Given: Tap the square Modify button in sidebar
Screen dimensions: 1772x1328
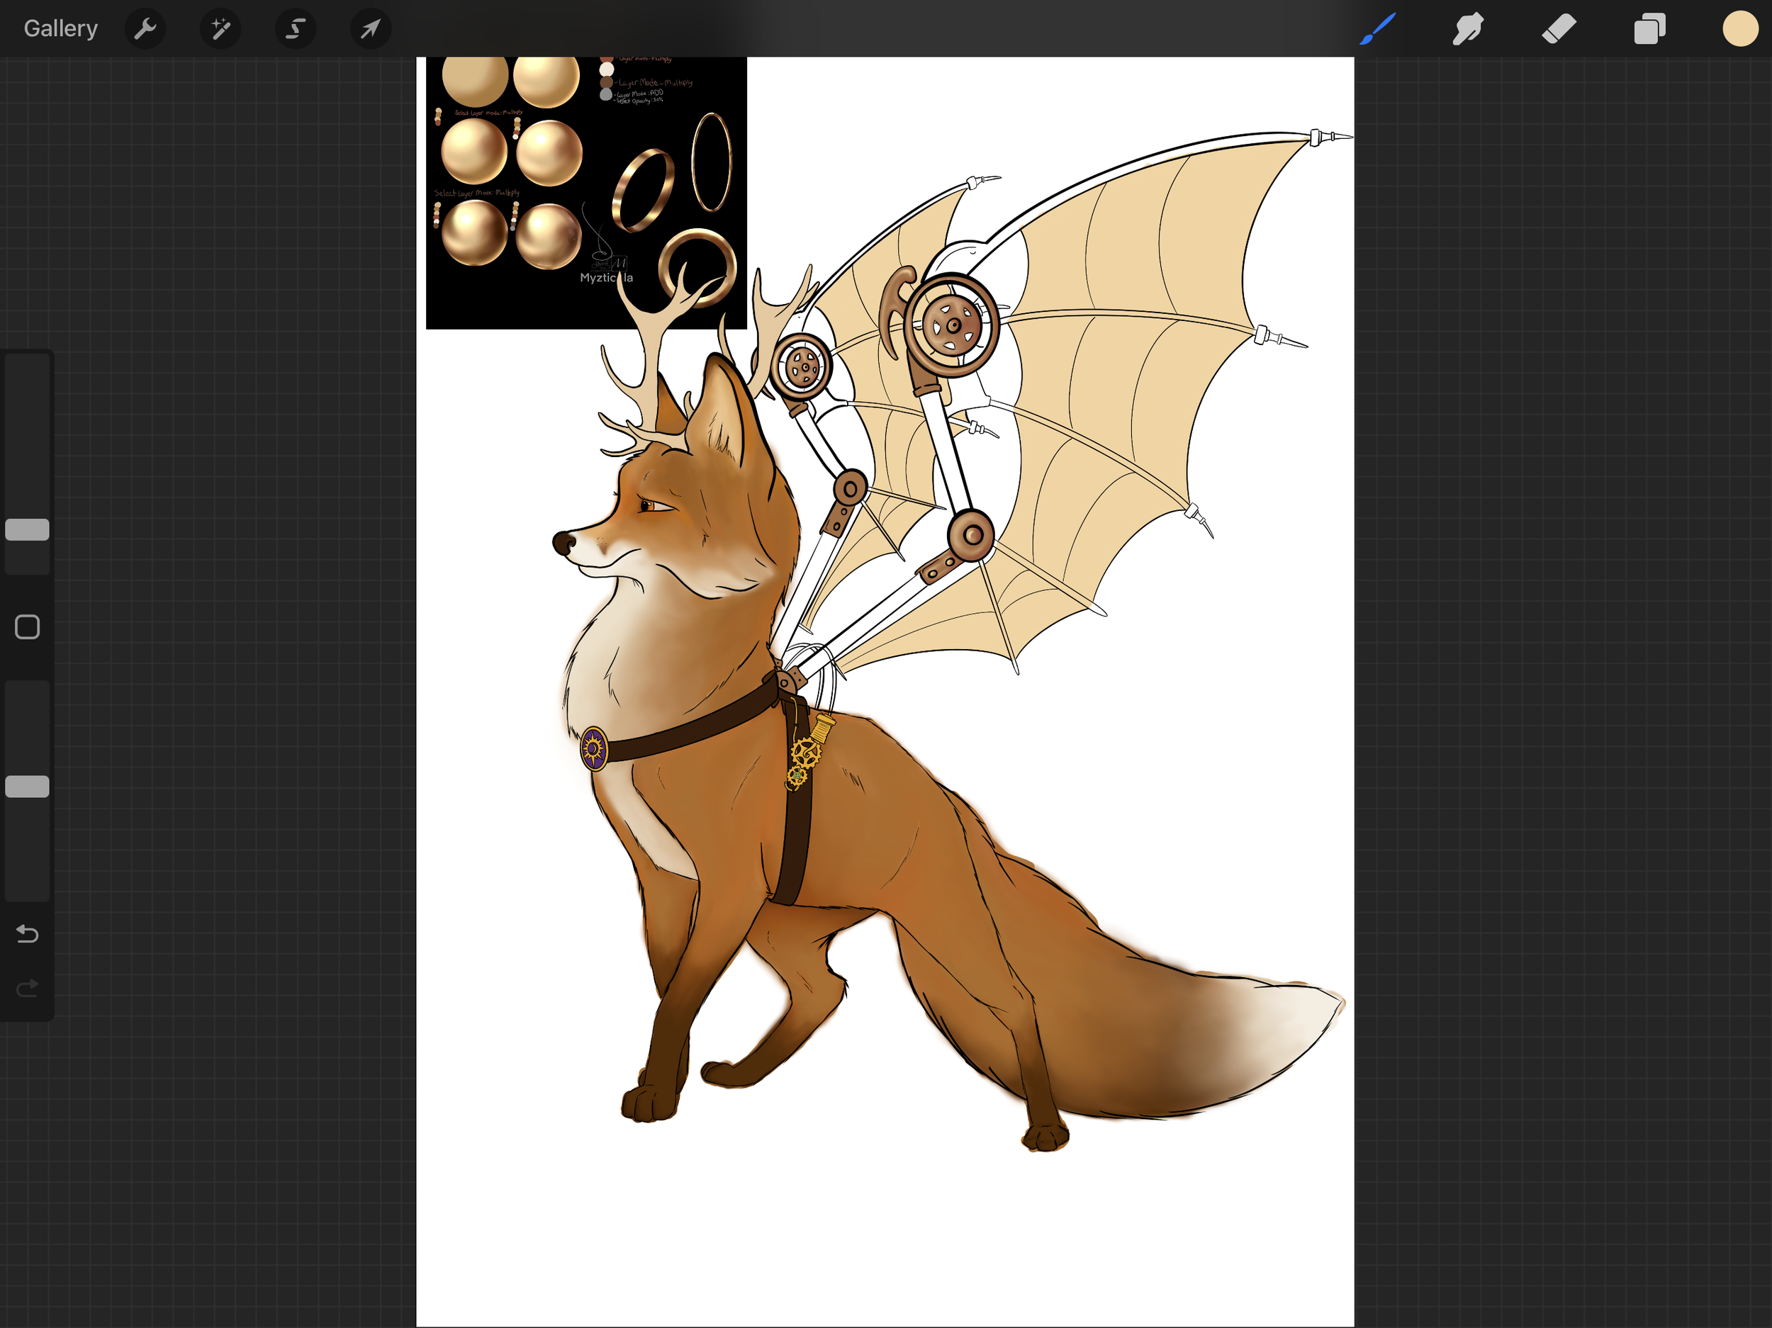Looking at the screenshot, I should [27, 627].
